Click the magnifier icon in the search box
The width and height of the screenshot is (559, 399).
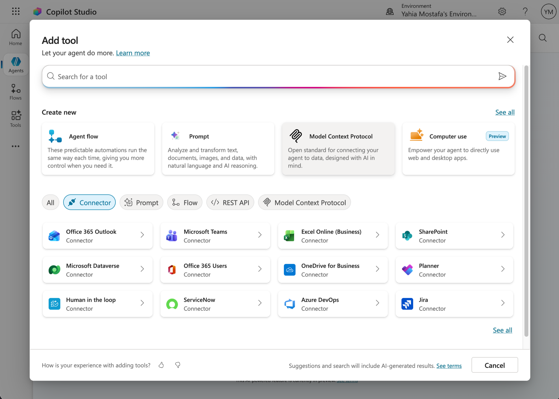click(51, 76)
